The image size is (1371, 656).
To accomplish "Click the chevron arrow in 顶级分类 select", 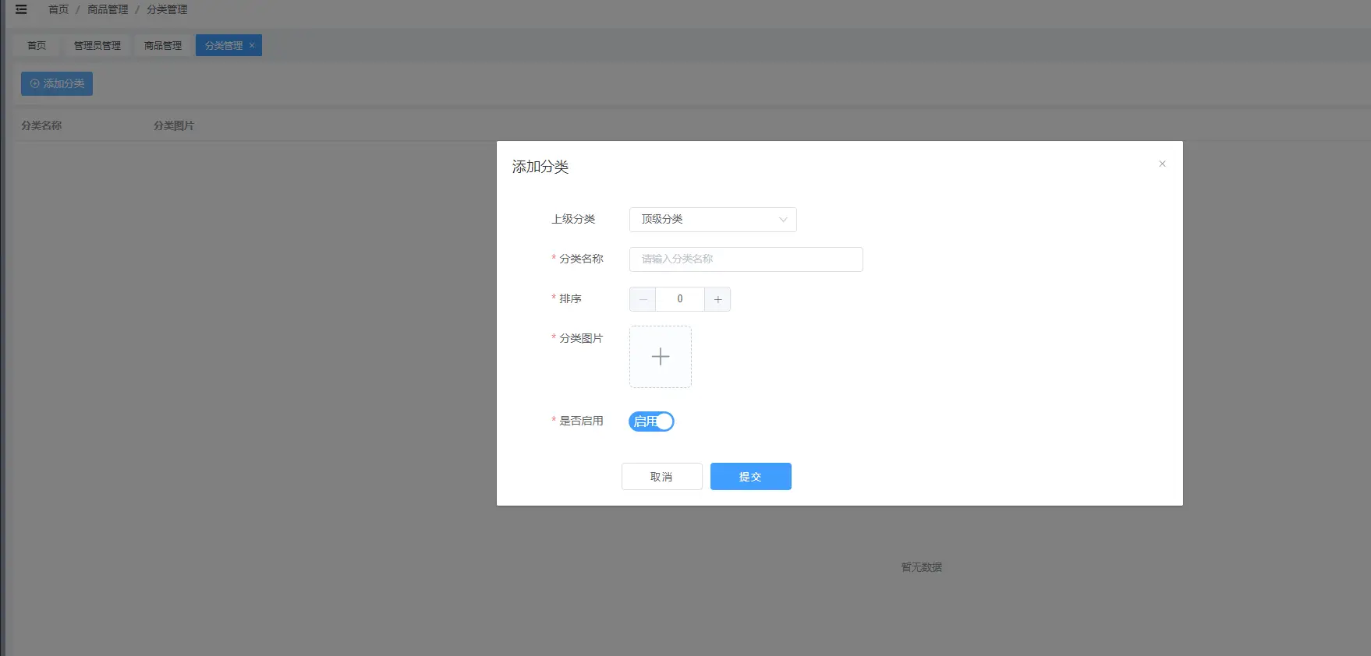I will (x=783, y=220).
